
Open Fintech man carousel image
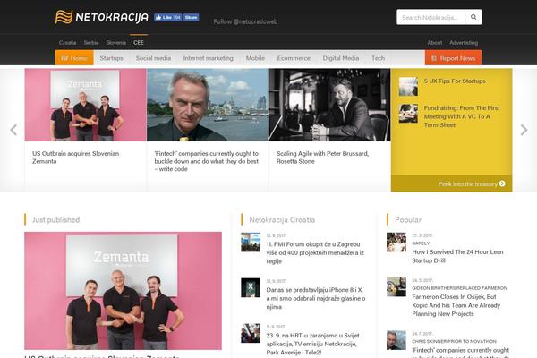[208, 105]
